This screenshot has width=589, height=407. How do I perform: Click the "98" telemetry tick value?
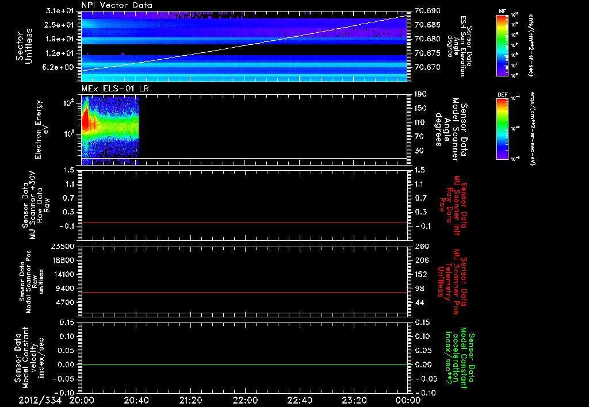click(419, 289)
